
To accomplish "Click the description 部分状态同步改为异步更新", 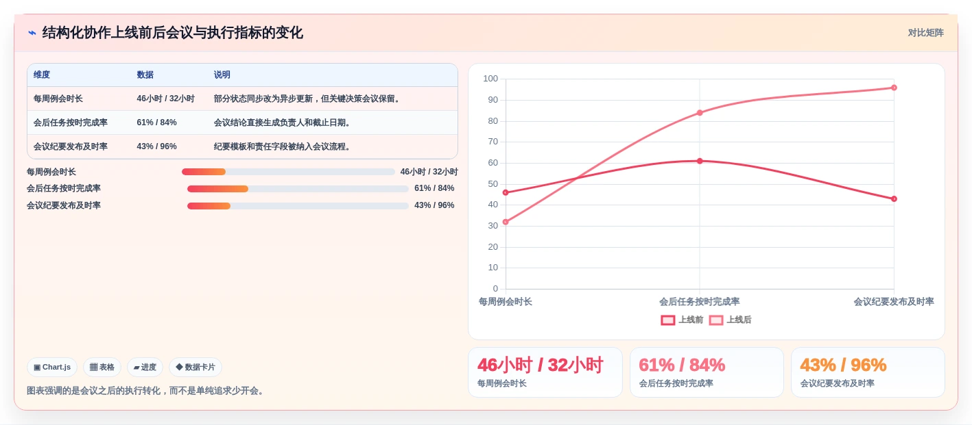I will (x=307, y=99).
